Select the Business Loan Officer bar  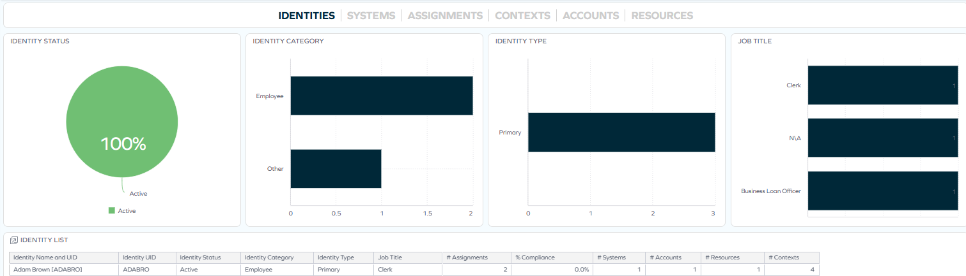tap(882, 191)
